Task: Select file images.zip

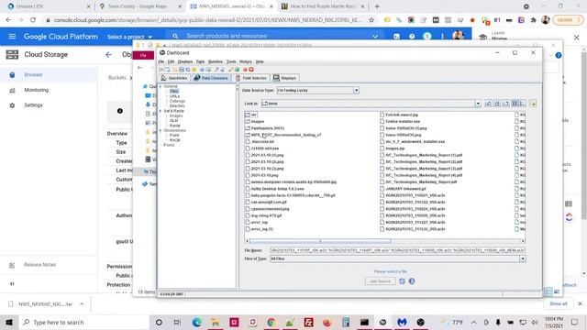Action: [392, 148]
